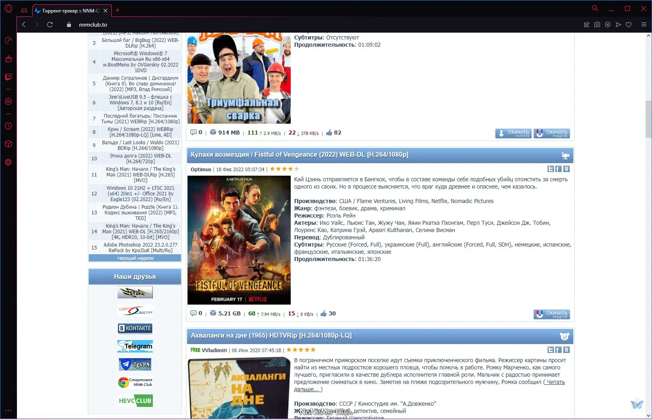652x419 pixels.
Task: Open the ВКонтакте friend banner
Action: (x=135, y=328)
